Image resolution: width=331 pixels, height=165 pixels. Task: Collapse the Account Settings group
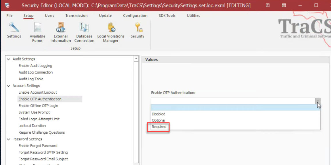(9, 86)
